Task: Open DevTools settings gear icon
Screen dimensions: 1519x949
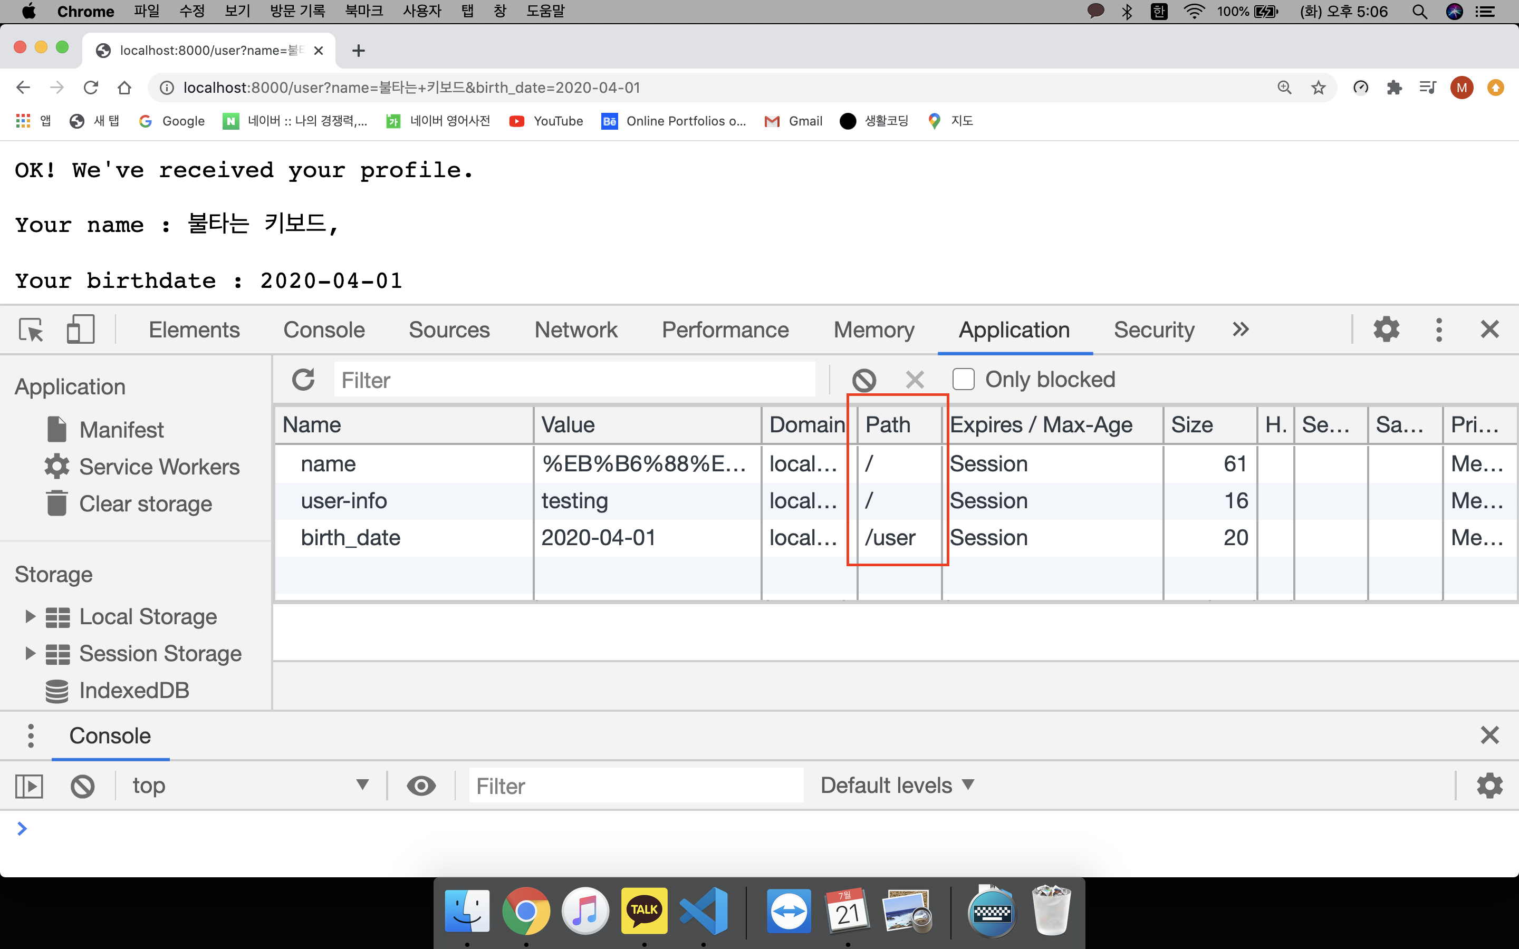Action: pos(1386,330)
